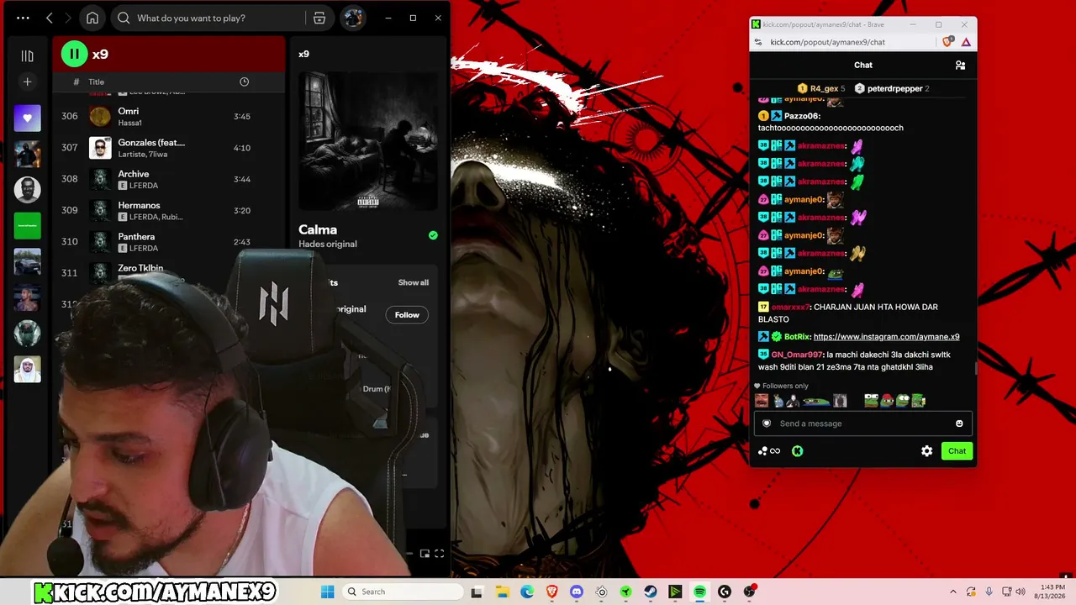The width and height of the screenshot is (1076, 605).
Task: Open Liked Songs in Spotify sidebar
Action: click(x=27, y=118)
